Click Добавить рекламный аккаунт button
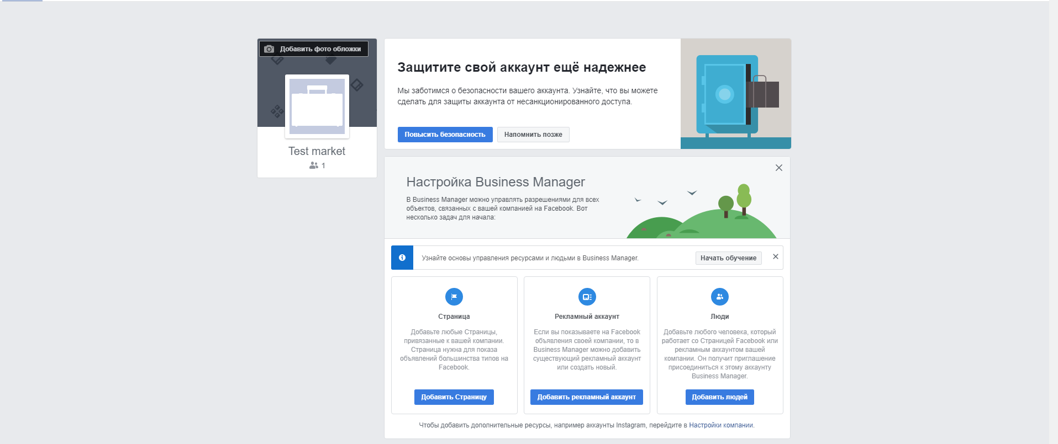The width and height of the screenshot is (1058, 444). point(586,397)
